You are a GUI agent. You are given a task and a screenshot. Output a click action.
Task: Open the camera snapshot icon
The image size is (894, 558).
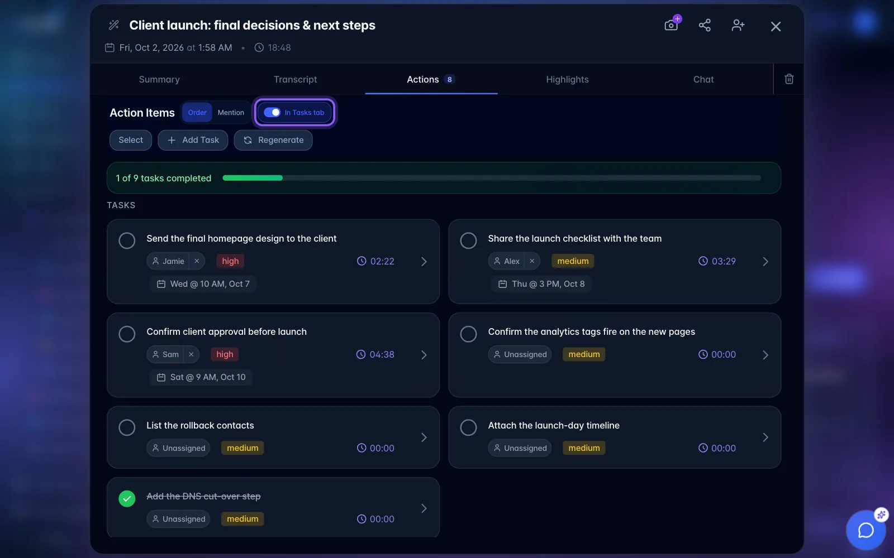[671, 25]
